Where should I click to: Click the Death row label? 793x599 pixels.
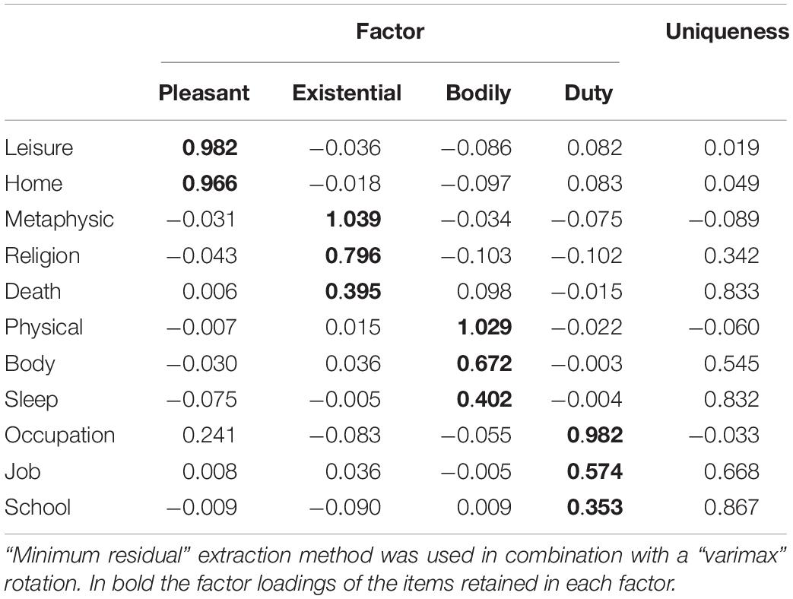(33, 292)
